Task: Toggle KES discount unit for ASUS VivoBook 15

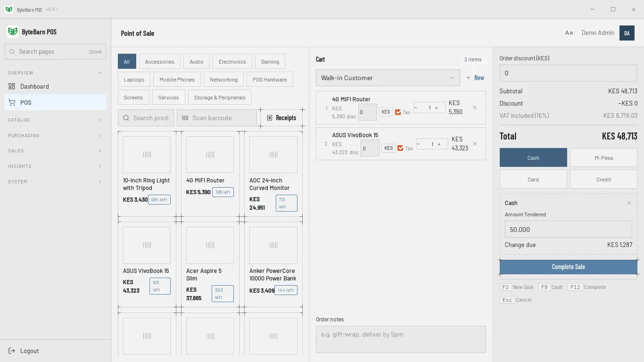Action: (x=388, y=148)
